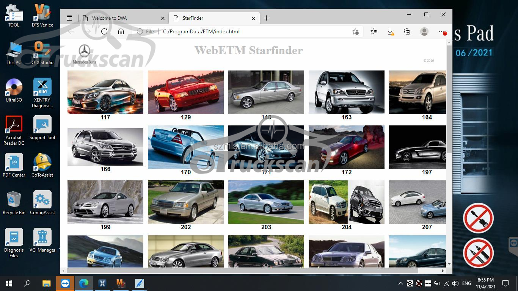Select the UltraISO desktop icon
Screen dimensions: 518x291
14,90
